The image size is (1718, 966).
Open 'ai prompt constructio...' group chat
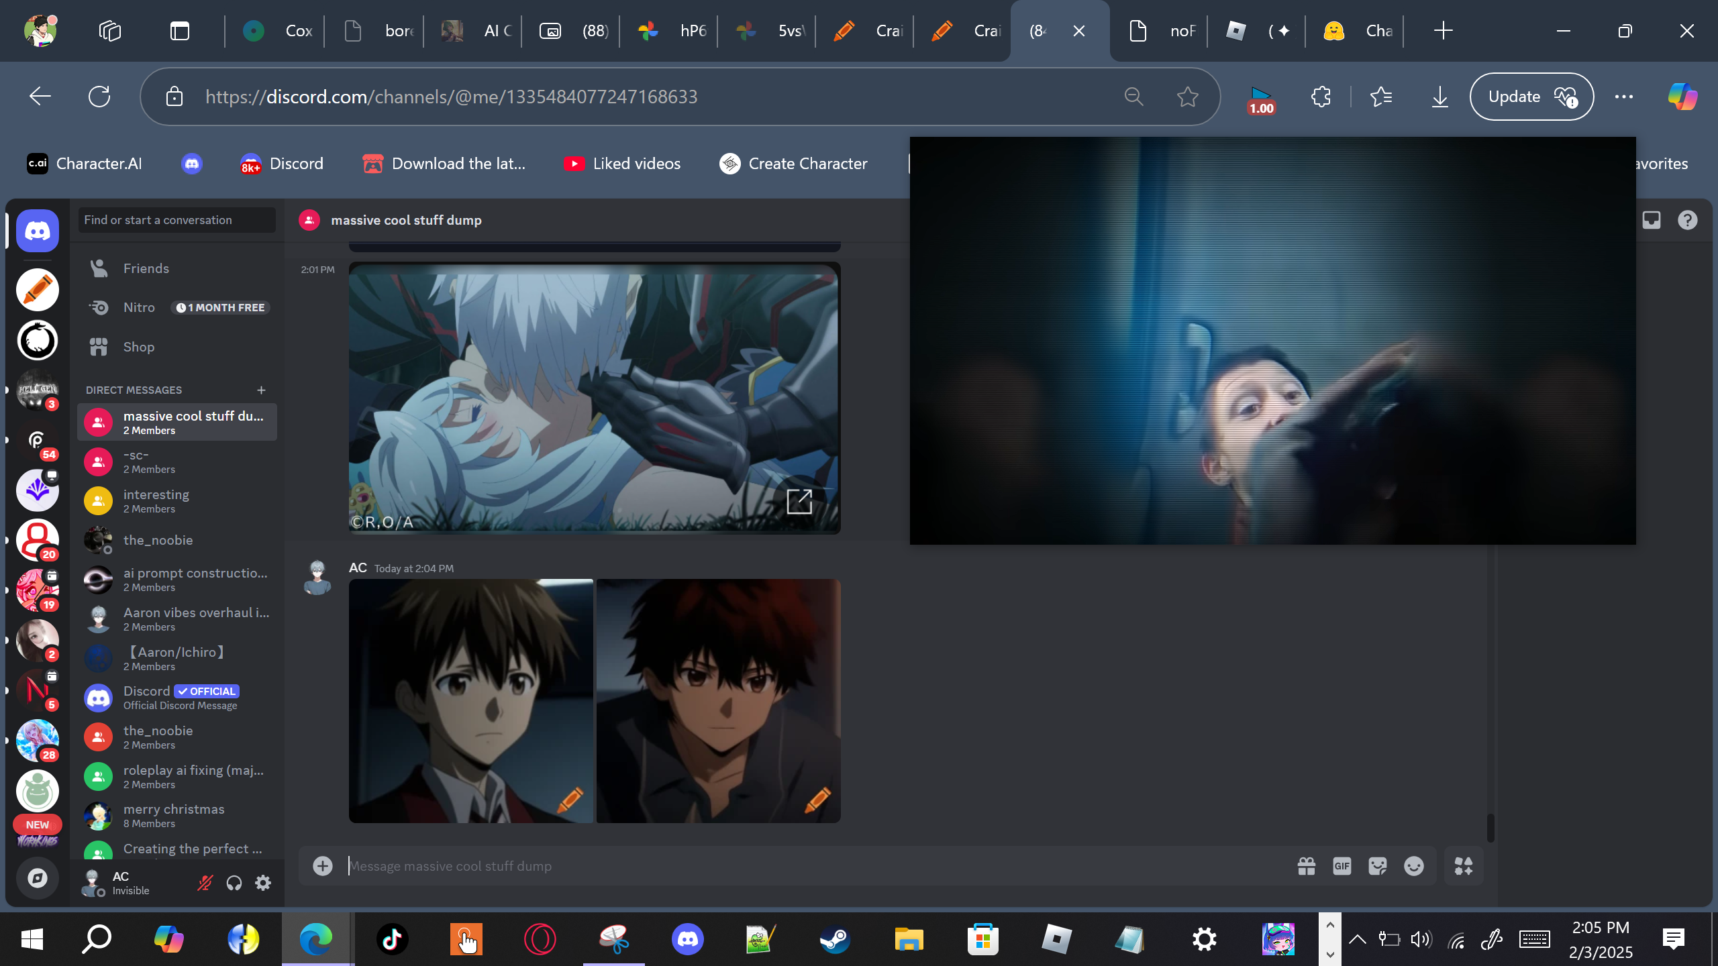point(177,580)
